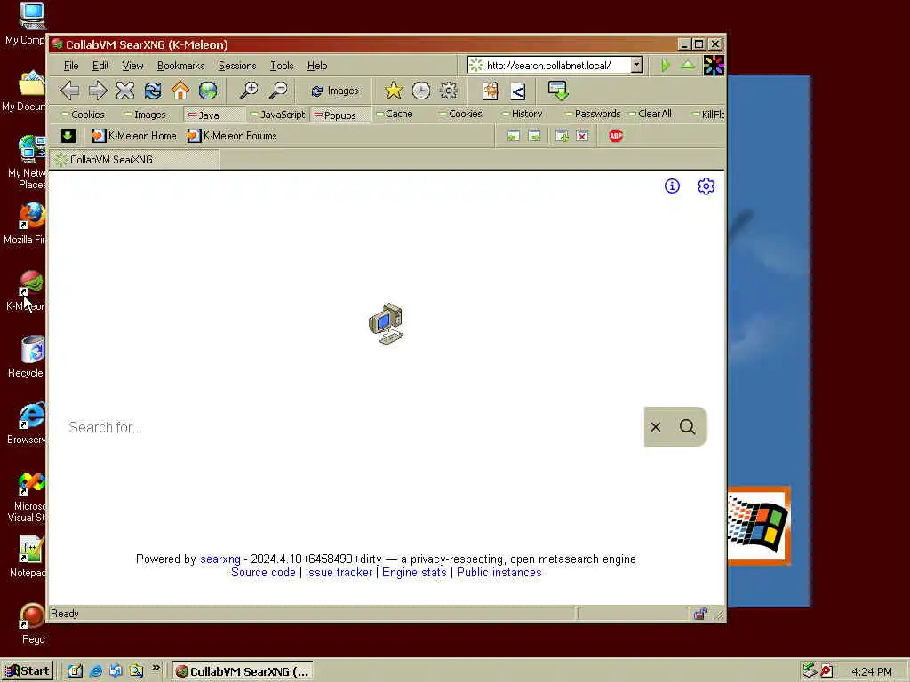This screenshot has height=682, width=910.
Task: Open SearXNG preferences gear icon
Action: [x=706, y=186]
